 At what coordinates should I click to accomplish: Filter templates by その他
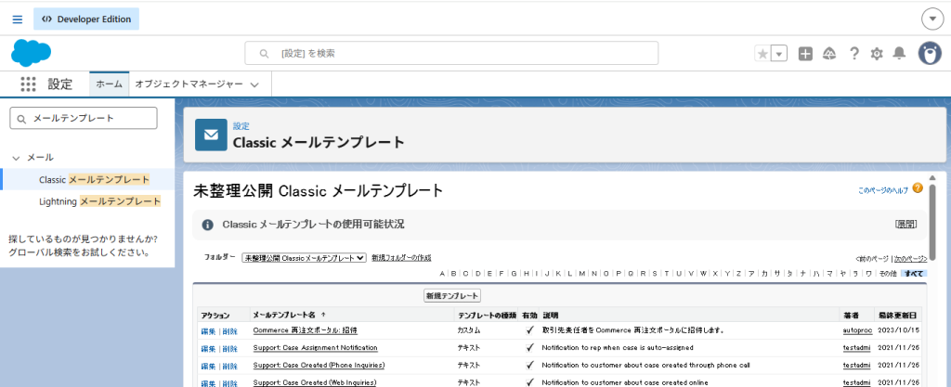coord(888,273)
